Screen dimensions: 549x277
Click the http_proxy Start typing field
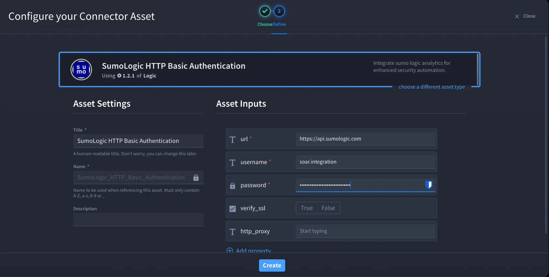(x=365, y=231)
